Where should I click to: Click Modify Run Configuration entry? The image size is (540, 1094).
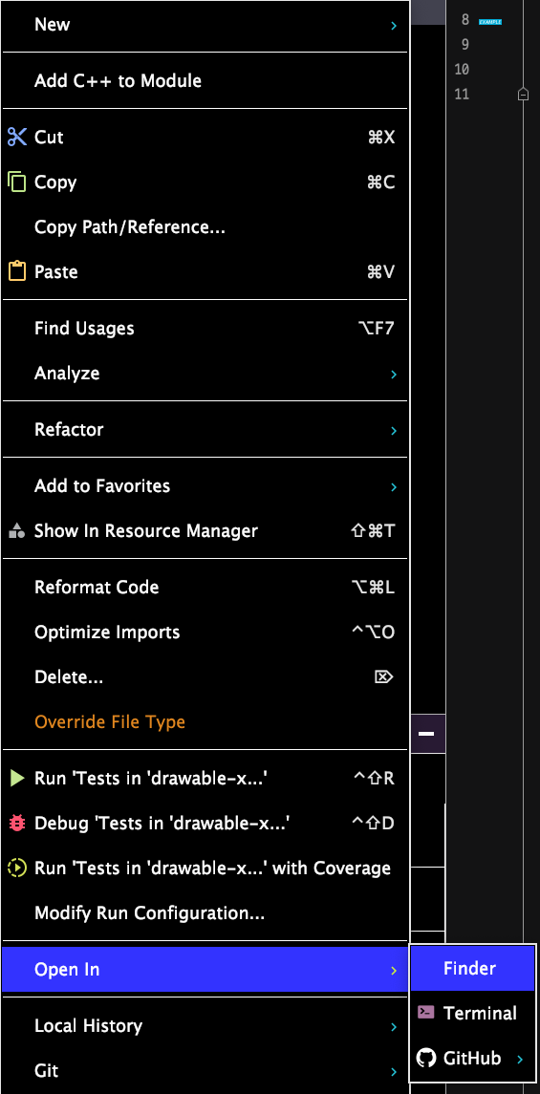click(x=205, y=912)
